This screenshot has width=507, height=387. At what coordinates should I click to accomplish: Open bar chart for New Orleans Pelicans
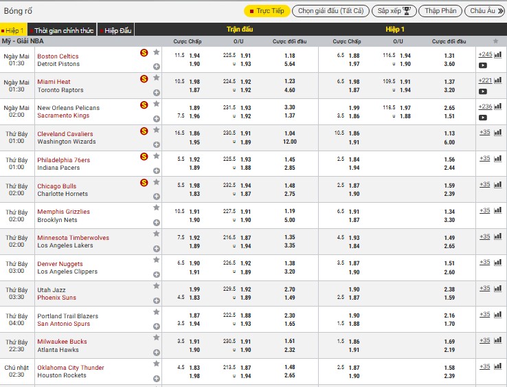point(498,107)
